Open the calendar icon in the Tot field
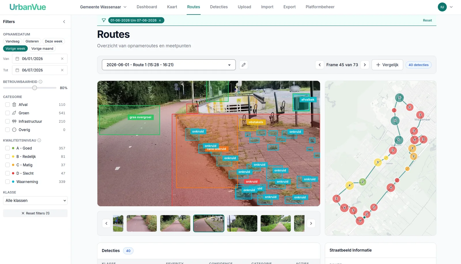 (x=17, y=70)
